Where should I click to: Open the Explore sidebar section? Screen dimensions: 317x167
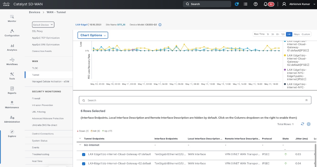click(x=12, y=134)
